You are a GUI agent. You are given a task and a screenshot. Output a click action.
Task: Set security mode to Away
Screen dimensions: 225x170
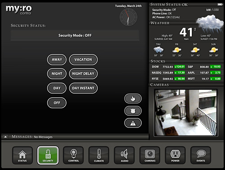point(57,60)
